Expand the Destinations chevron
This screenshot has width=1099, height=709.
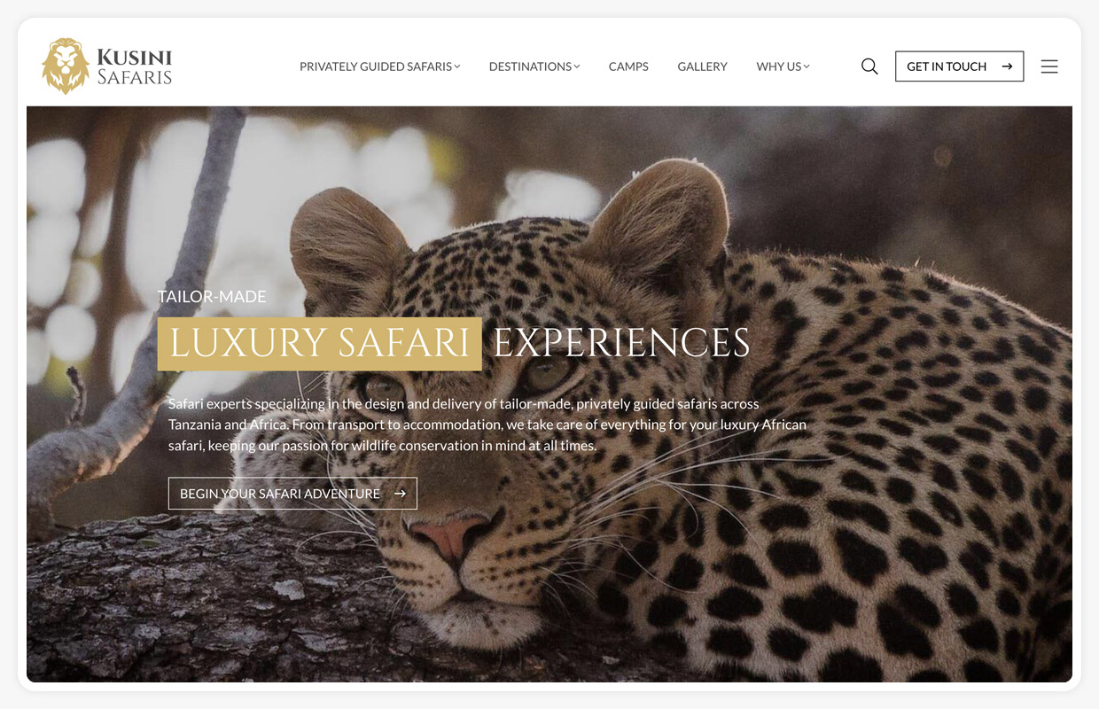pyautogui.click(x=577, y=66)
